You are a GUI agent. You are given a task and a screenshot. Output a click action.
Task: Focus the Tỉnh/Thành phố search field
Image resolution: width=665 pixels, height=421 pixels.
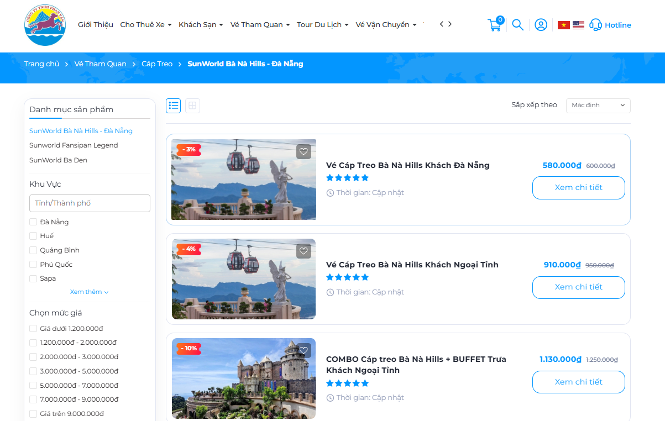click(x=90, y=203)
